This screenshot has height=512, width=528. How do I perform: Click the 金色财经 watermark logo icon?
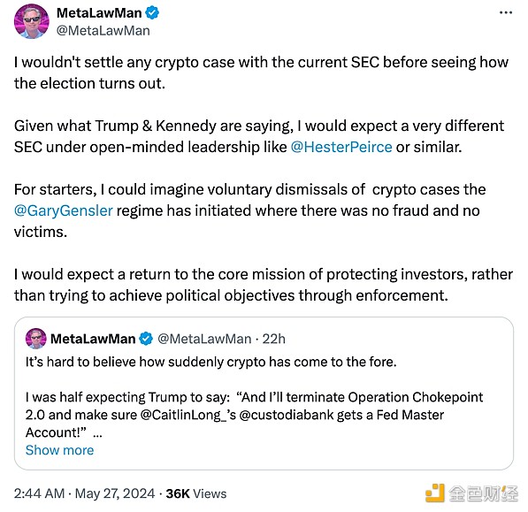435,493
